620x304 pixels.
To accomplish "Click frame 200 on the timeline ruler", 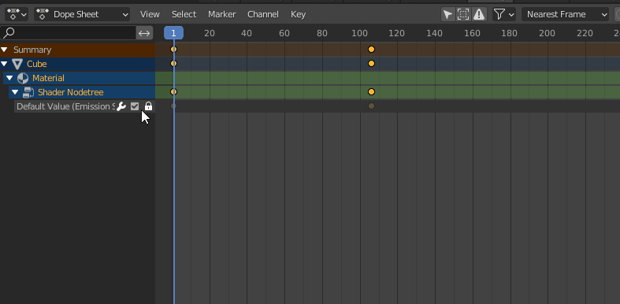I will click(548, 33).
